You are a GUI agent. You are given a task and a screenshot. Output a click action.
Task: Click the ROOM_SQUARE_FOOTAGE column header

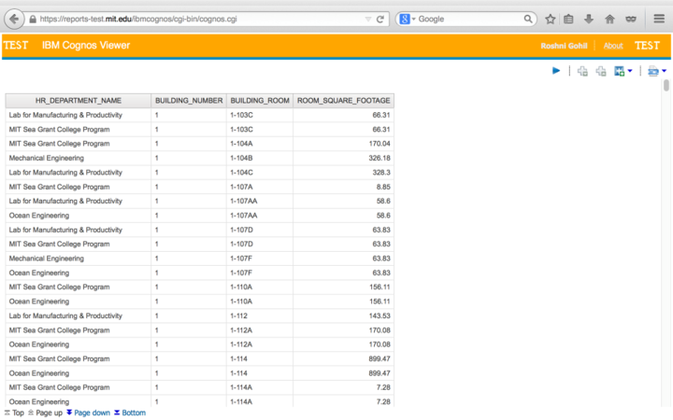(343, 100)
